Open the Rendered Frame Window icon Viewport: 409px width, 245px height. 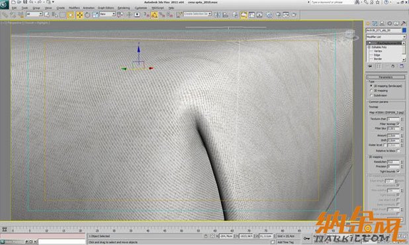(x=286, y=15)
